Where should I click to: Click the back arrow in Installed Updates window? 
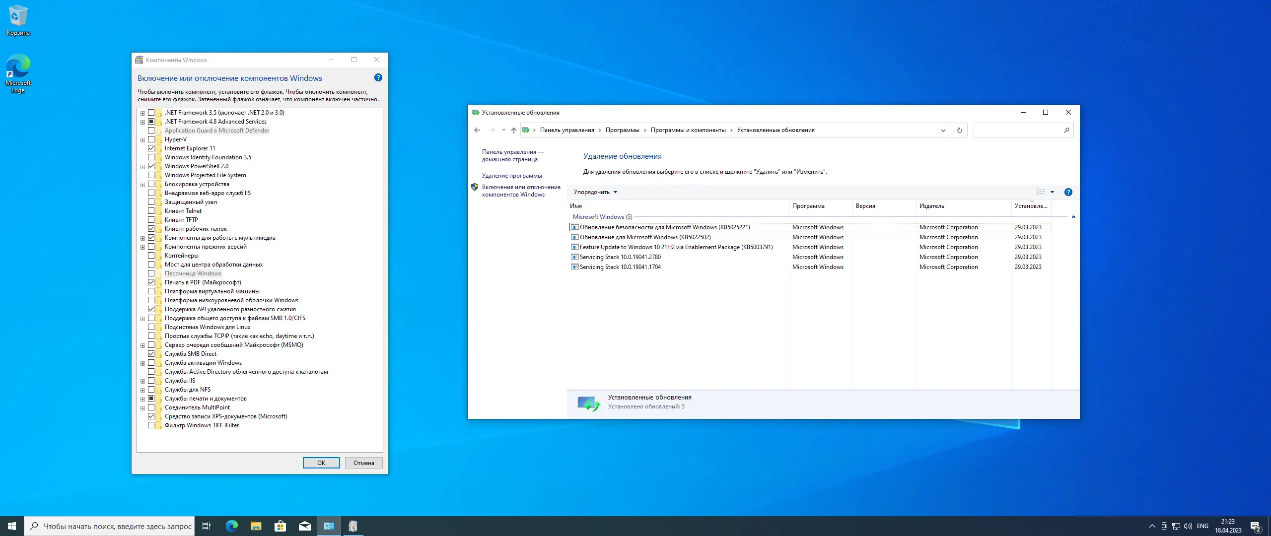coord(477,130)
